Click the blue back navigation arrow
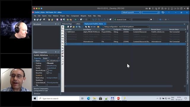 pos(160,20)
